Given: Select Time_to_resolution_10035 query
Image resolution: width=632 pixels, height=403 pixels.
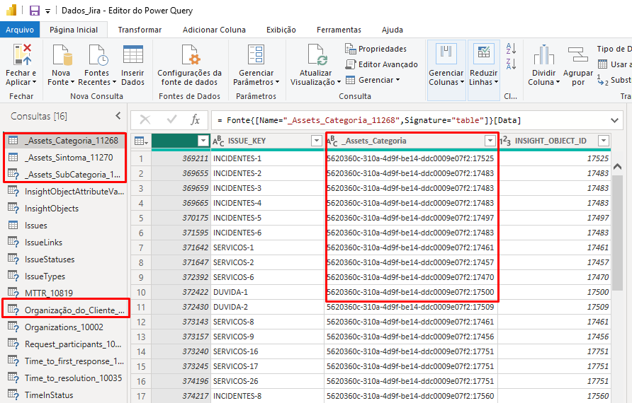Looking at the screenshot, I should [64, 378].
